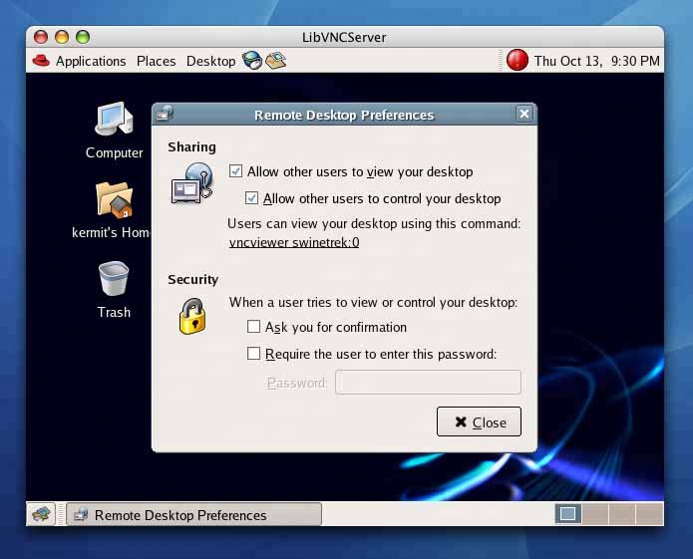693x559 pixels.
Task: Close dialog with title bar X button
Action: (x=524, y=114)
